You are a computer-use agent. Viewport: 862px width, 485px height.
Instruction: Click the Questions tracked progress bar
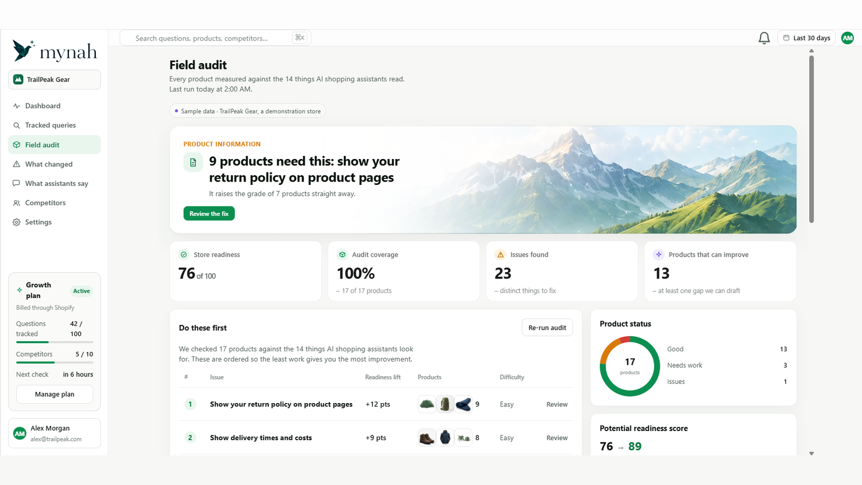click(54, 342)
